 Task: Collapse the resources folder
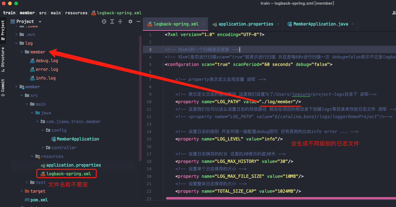(32, 156)
